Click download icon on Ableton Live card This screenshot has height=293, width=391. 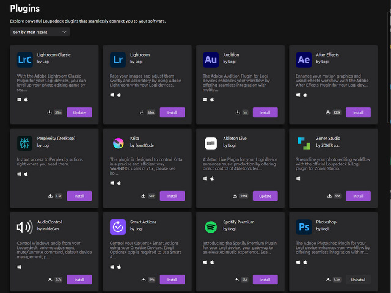[x=235, y=196]
